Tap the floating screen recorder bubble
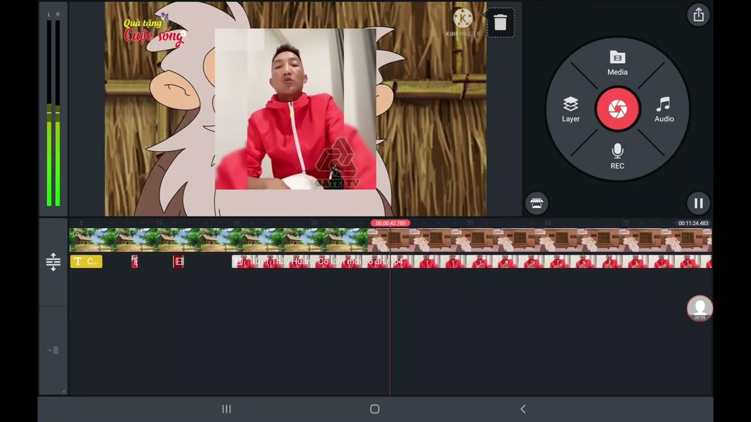The image size is (751, 422). coord(699,308)
